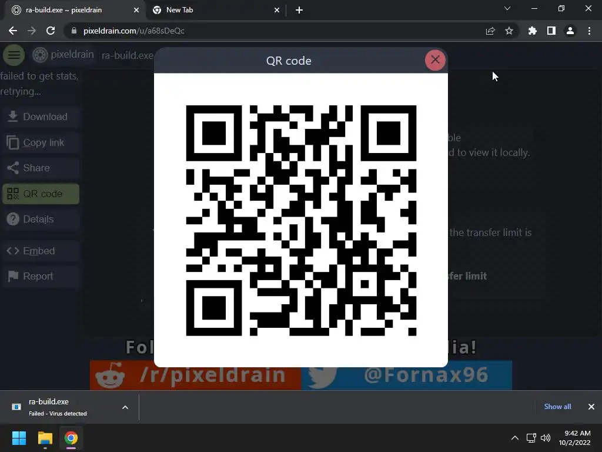Toggle the browser side panel
This screenshot has height=452, width=602.
pos(551,31)
